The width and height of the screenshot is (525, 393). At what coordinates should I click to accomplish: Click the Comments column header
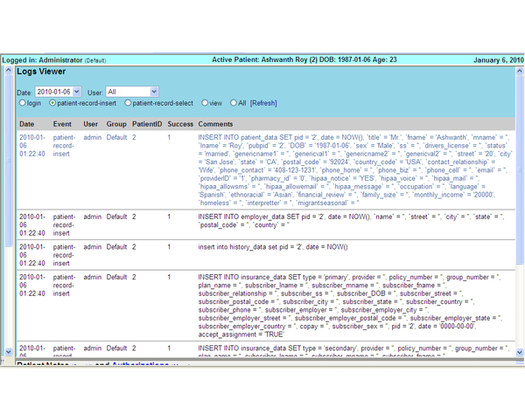click(x=215, y=124)
